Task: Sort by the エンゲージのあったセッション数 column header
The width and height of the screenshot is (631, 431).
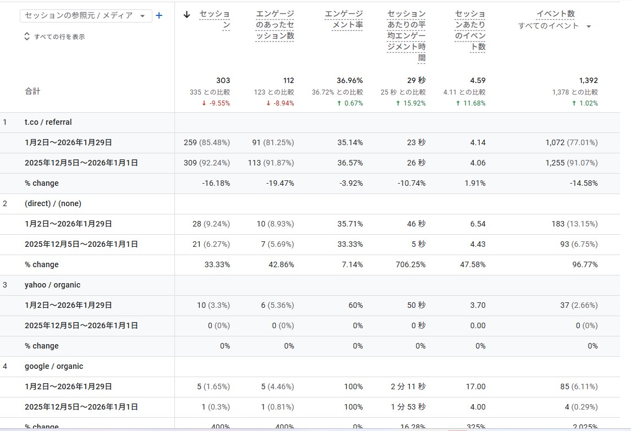Action: tap(275, 25)
